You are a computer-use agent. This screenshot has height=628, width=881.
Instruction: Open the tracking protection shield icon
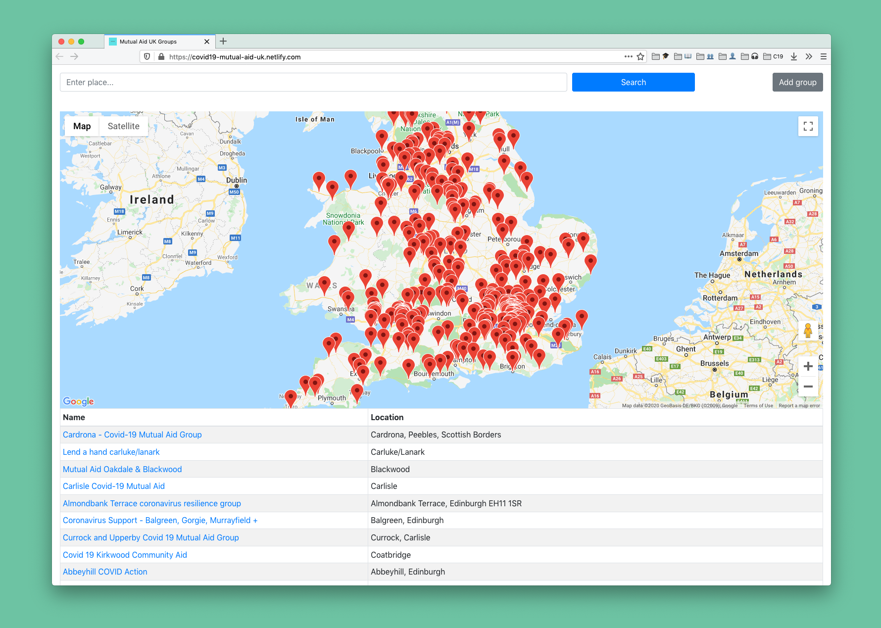[147, 56]
